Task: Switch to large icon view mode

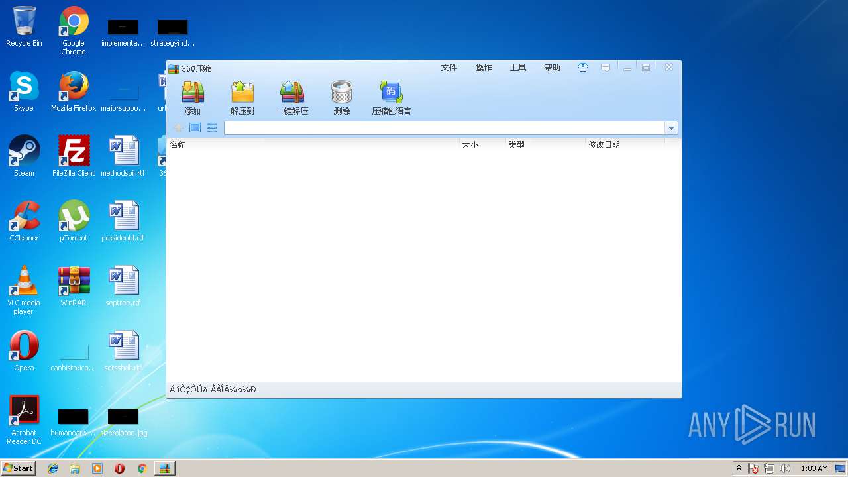Action: 195,128
